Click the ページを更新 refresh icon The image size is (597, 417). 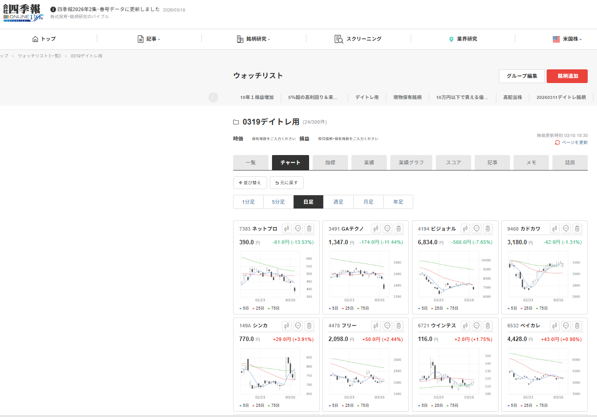pos(557,143)
